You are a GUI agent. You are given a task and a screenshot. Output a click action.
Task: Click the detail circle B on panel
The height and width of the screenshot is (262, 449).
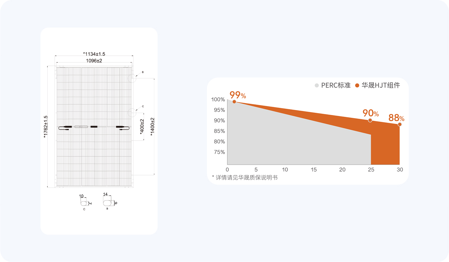coord(132,78)
